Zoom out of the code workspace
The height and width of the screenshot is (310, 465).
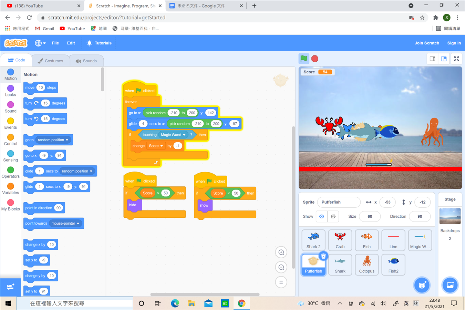pyautogui.click(x=281, y=267)
